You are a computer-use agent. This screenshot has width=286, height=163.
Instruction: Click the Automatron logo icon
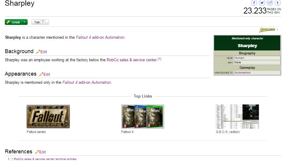267,30
